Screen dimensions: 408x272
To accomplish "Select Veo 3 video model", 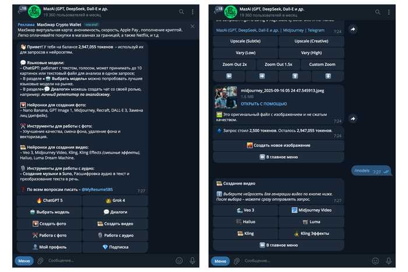I will click(245, 210).
